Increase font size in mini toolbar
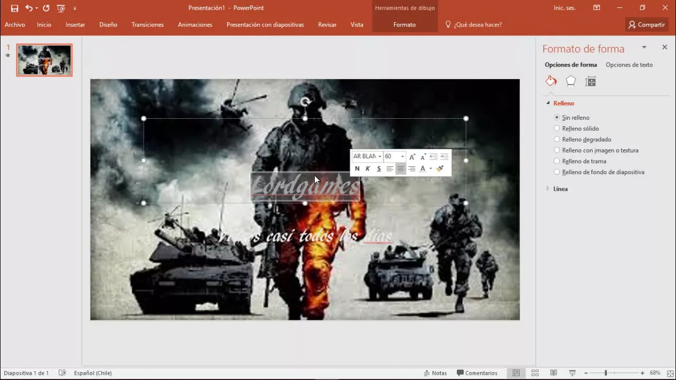676x380 pixels. click(412, 157)
